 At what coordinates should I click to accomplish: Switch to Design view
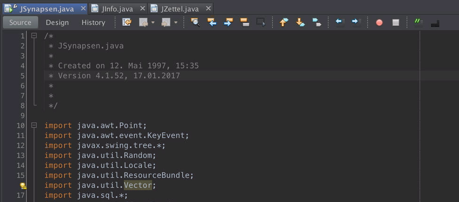click(57, 22)
